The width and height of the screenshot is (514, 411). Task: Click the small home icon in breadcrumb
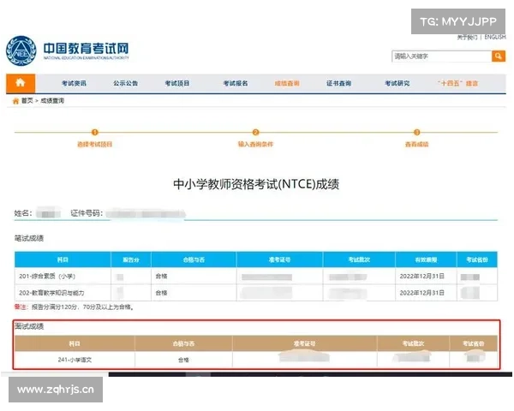tap(15, 101)
